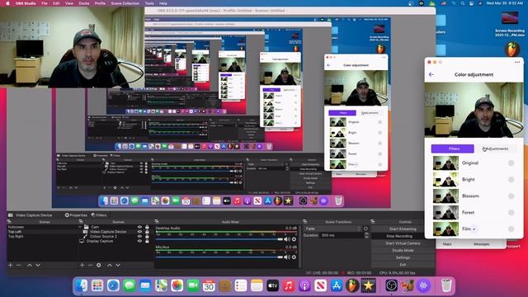
Task: Hide the Colour Source 2 source
Action: (x=139, y=237)
